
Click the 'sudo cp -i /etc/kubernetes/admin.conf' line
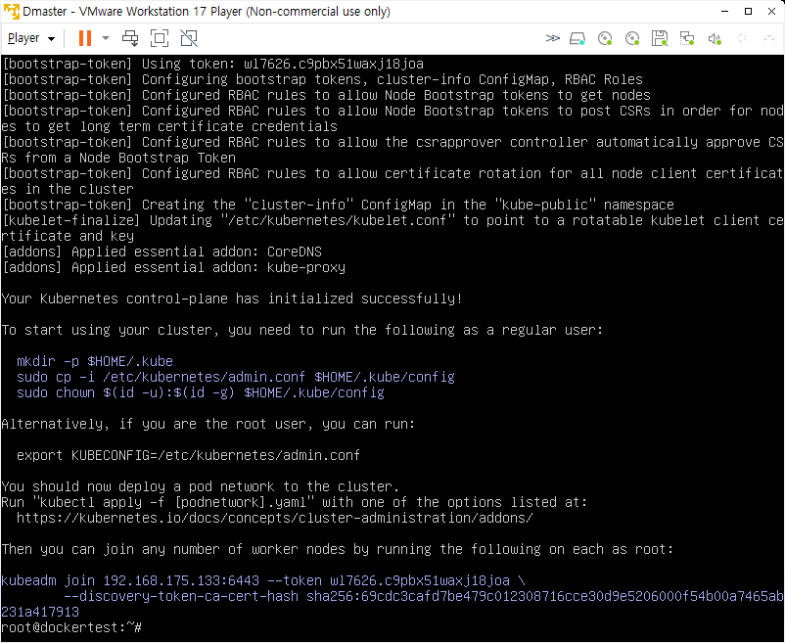pos(236,377)
